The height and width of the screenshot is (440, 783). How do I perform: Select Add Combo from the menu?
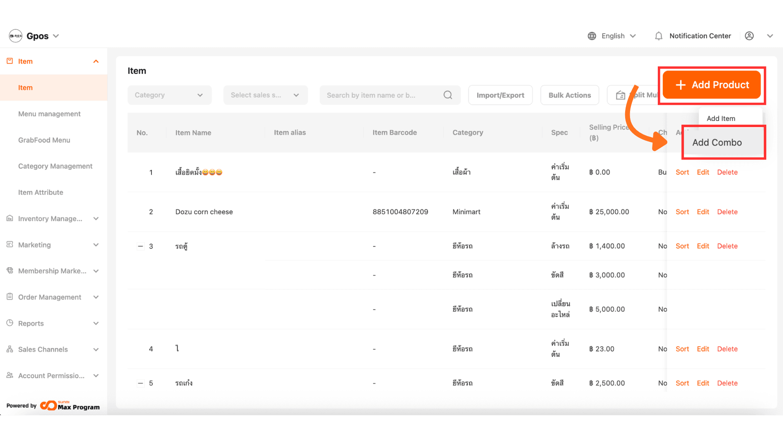pos(717,143)
